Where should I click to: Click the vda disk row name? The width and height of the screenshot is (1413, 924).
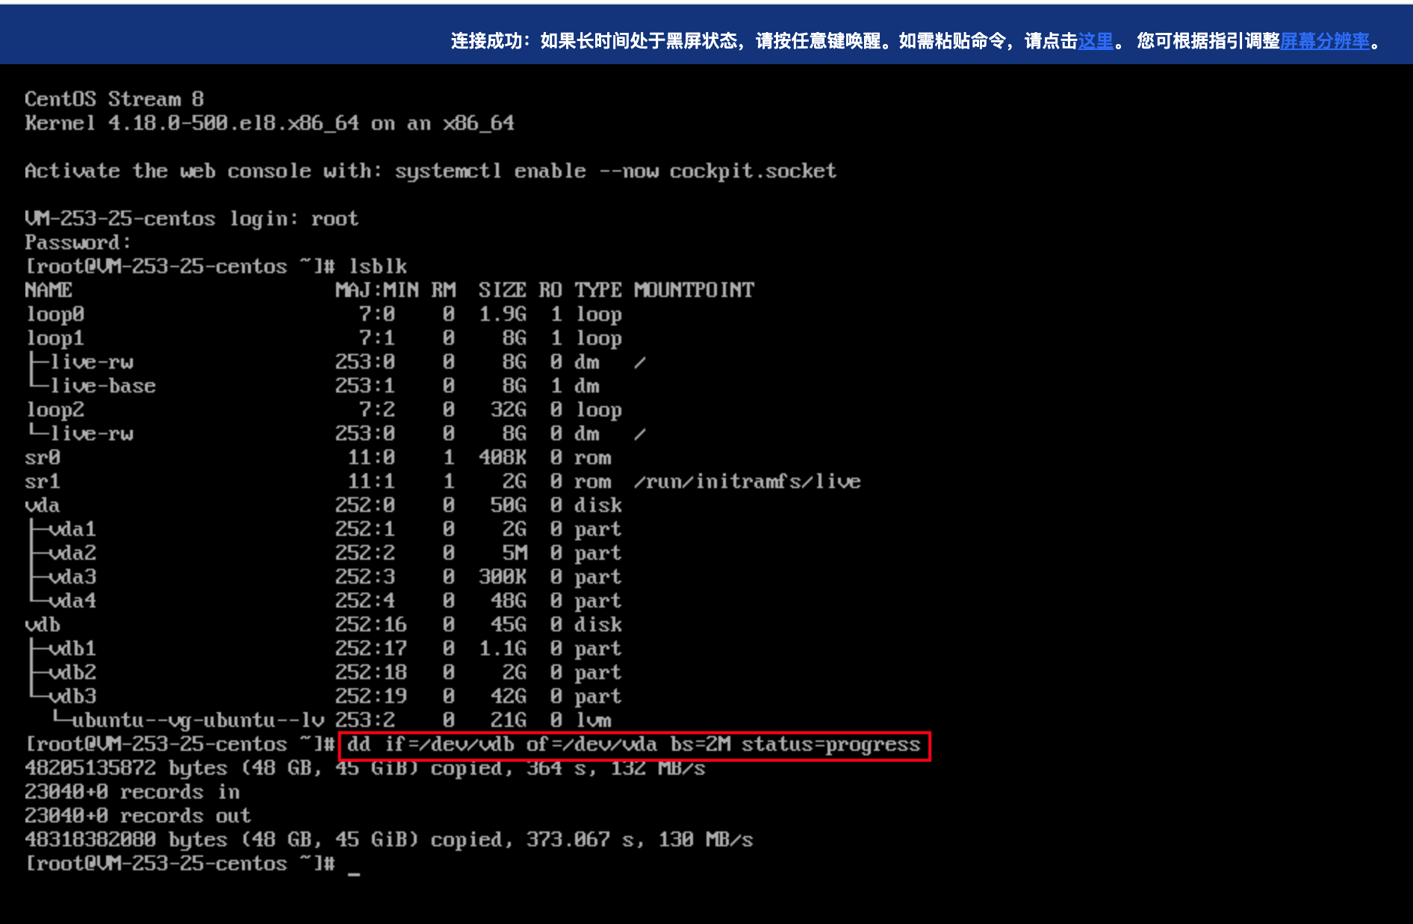click(43, 505)
